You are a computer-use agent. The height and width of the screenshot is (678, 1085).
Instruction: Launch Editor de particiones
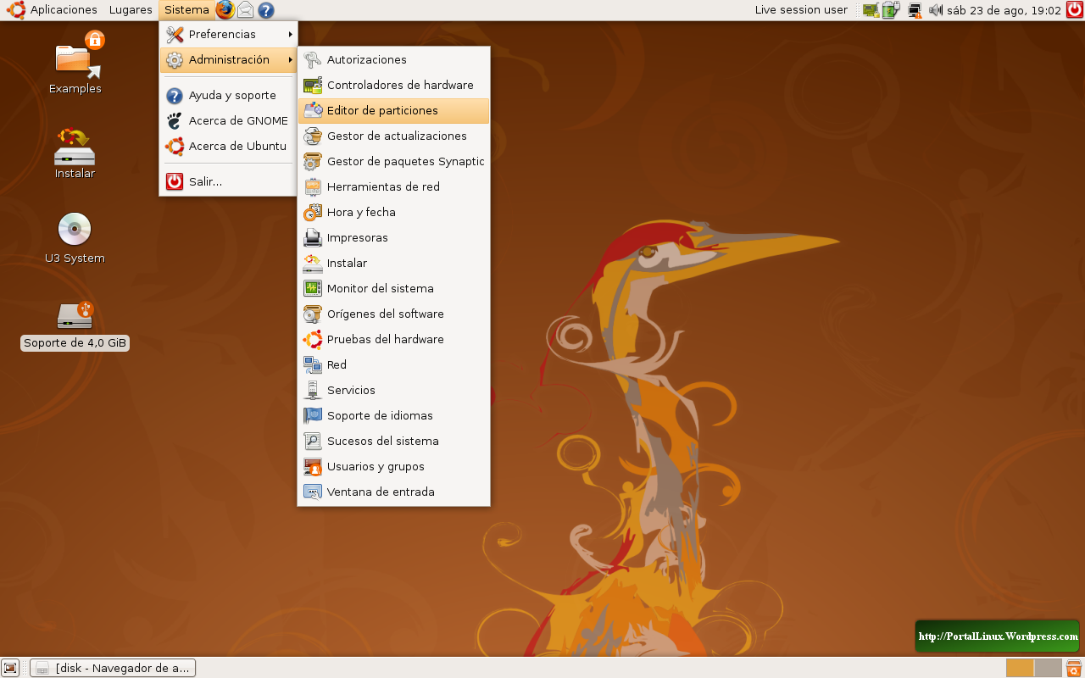394,111
